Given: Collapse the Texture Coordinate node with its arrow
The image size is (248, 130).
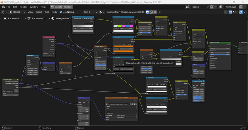Looking at the screenshot, I should click(x=44, y=37).
